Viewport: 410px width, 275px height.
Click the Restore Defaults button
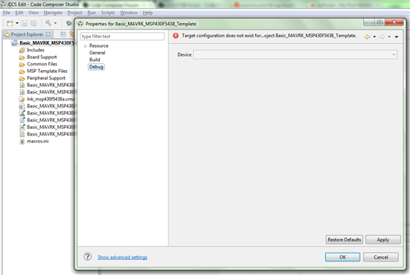tap(344, 240)
